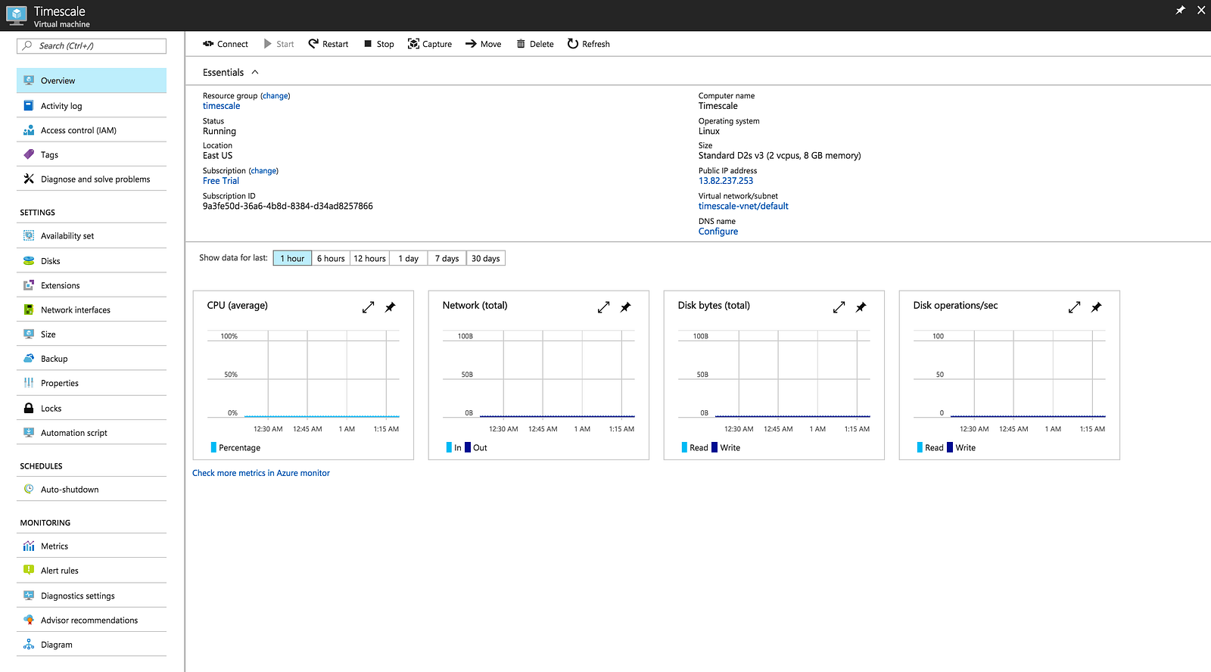Click the Alert rules icon
This screenshot has width=1211, height=672.
point(29,570)
